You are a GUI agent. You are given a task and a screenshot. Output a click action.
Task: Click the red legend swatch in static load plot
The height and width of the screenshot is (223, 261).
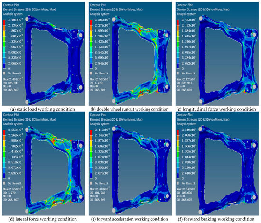(4, 23)
